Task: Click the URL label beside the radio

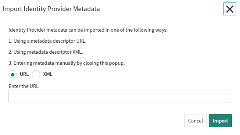Action: tap(24, 74)
